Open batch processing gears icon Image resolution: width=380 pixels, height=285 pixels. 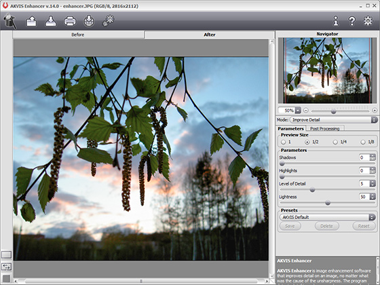click(108, 21)
